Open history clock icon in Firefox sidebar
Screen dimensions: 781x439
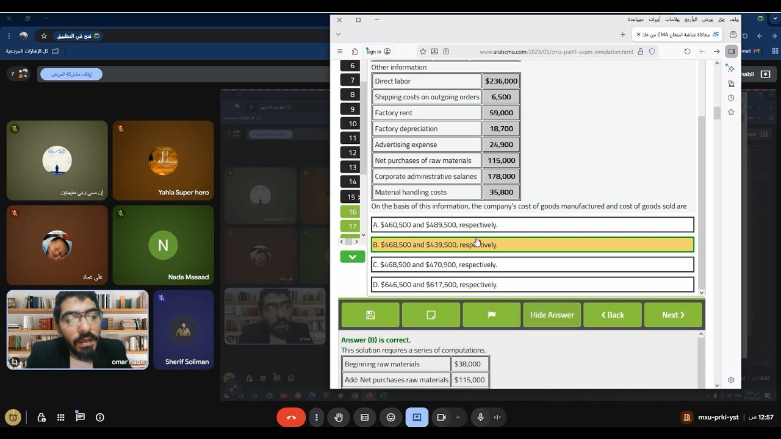731,98
